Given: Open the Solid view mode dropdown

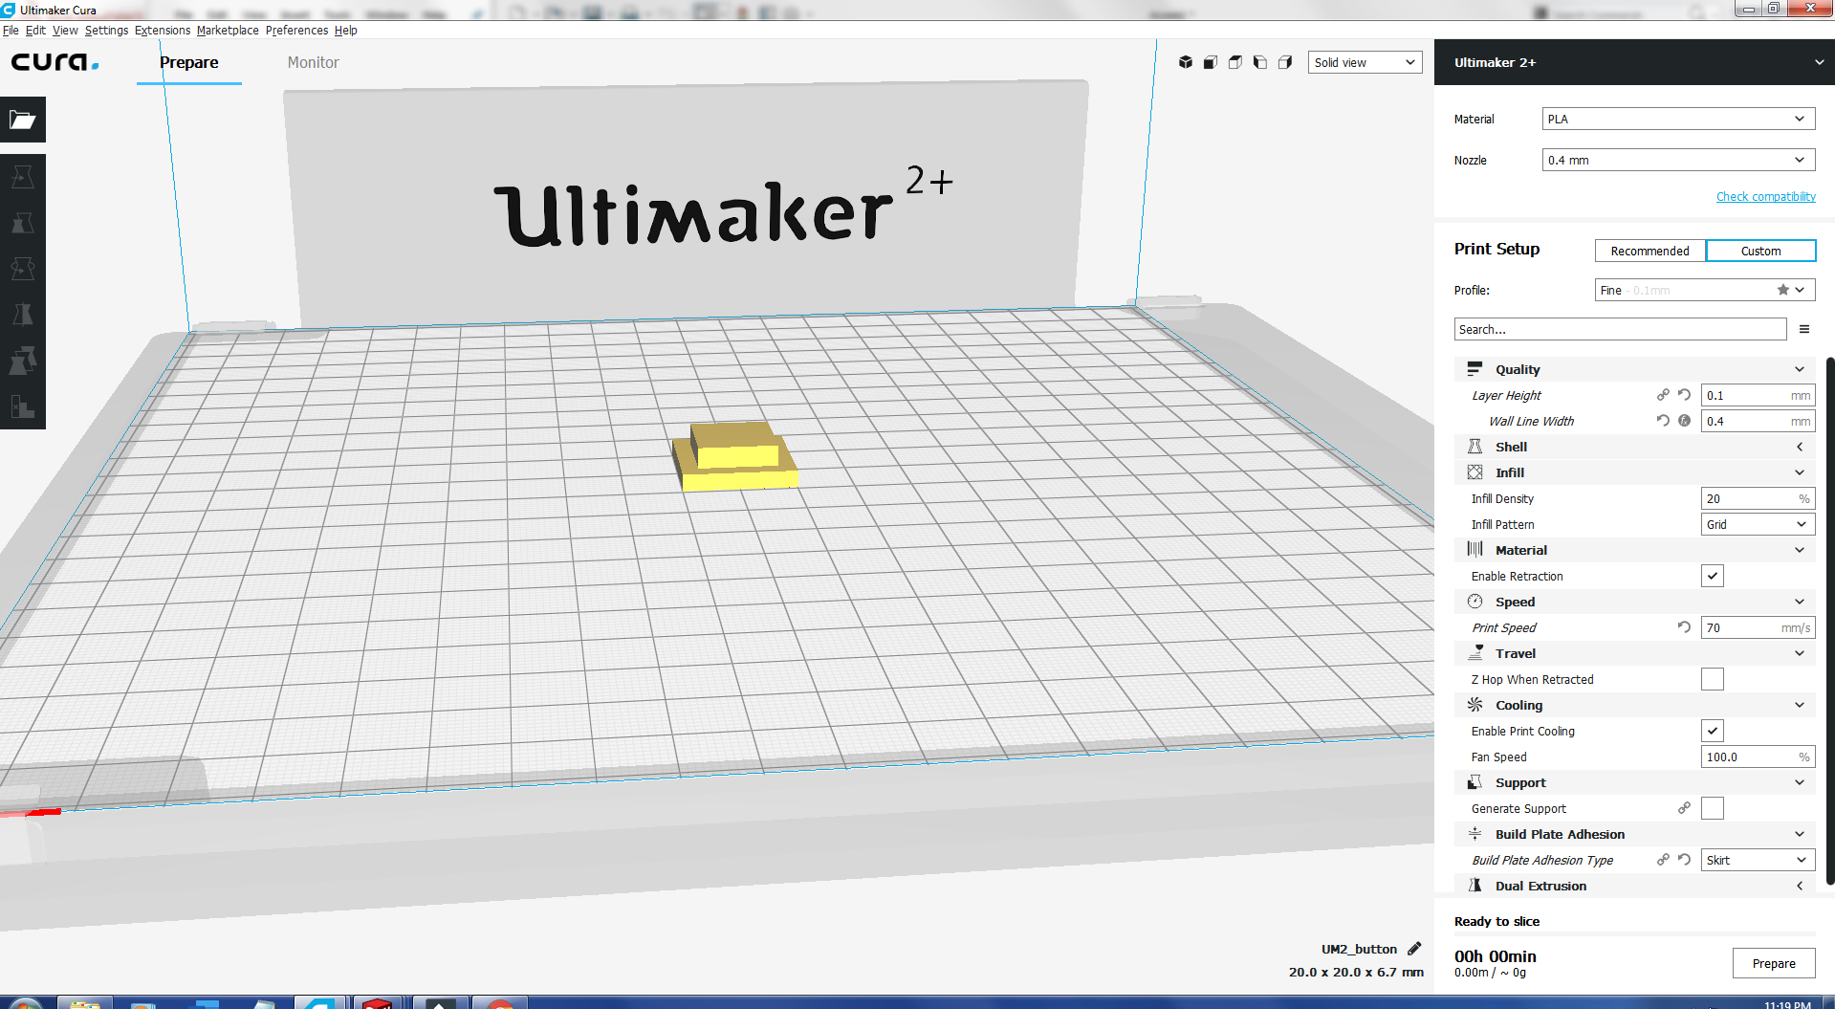Looking at the screenshot, I should [x=1365, y=62].
